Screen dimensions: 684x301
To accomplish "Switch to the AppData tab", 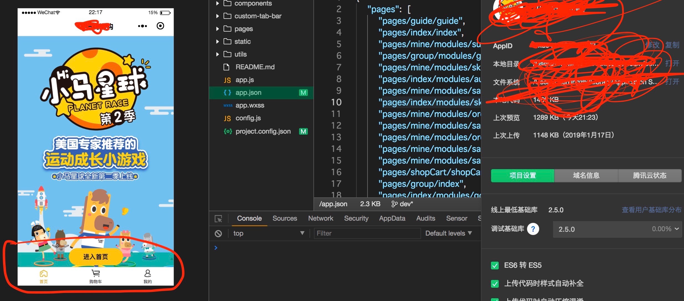I will [392, 218].
